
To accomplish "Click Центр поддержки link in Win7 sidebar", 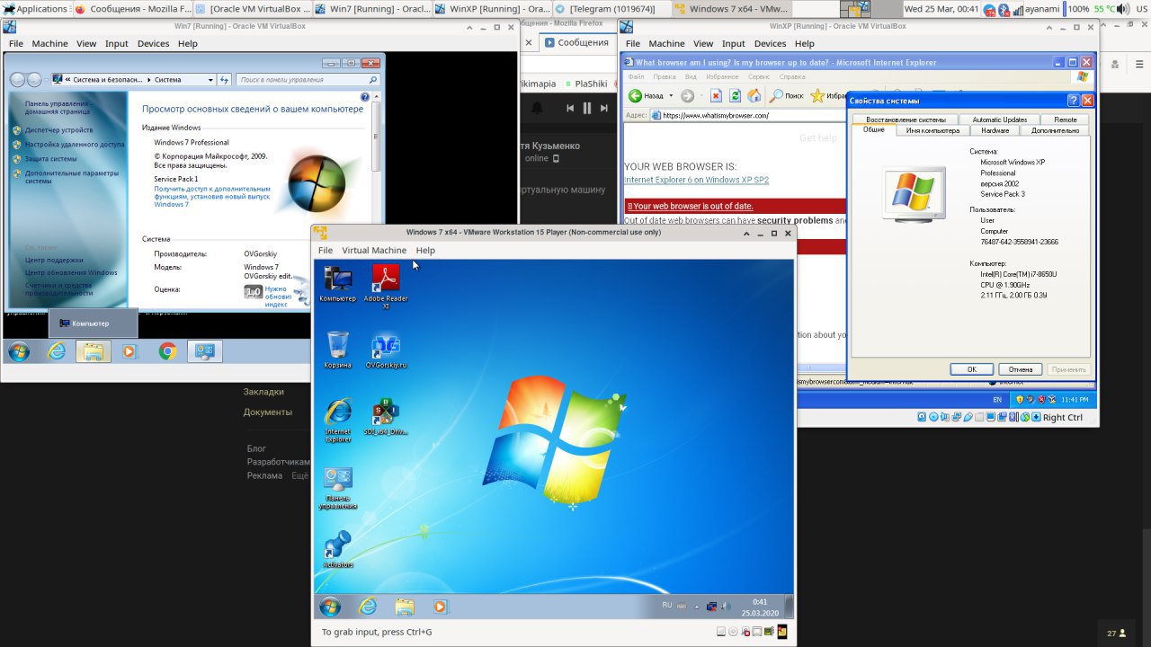I will [54, 261].
